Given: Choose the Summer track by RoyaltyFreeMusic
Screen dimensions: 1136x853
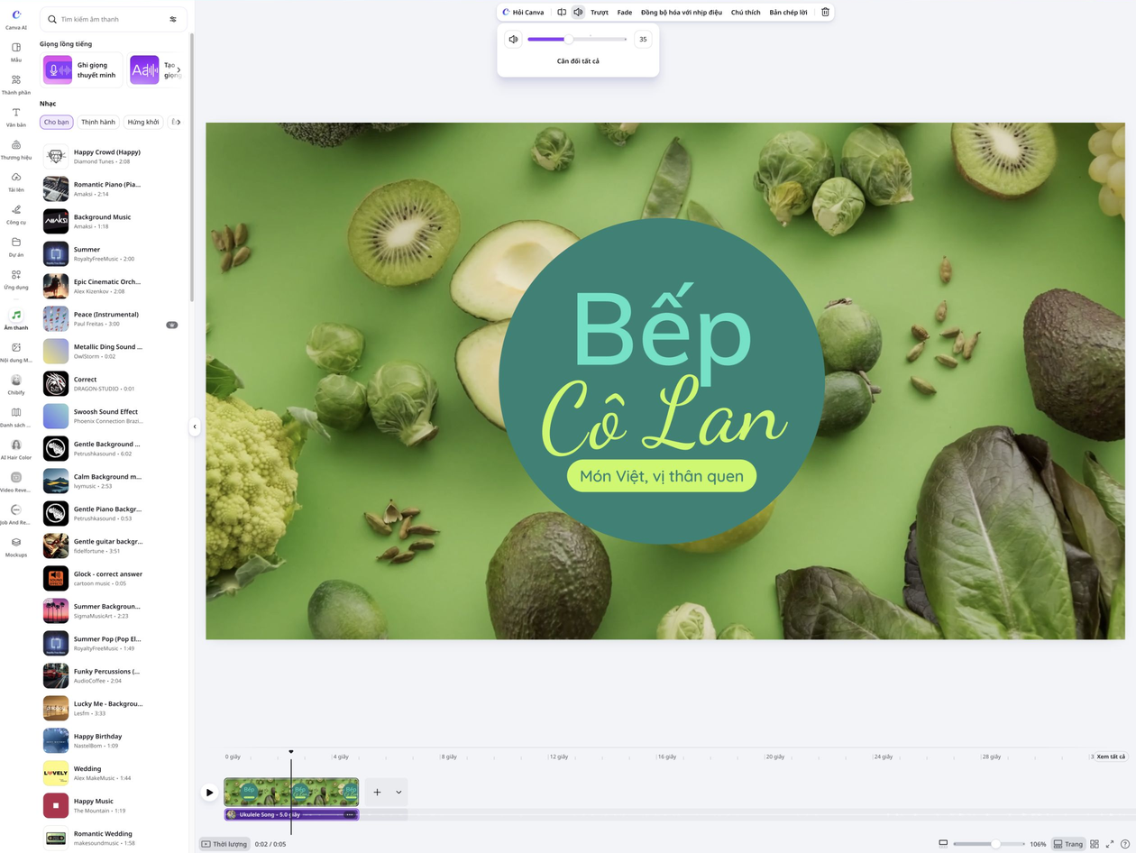Looking at the screenshot, I should pos(109,254).
